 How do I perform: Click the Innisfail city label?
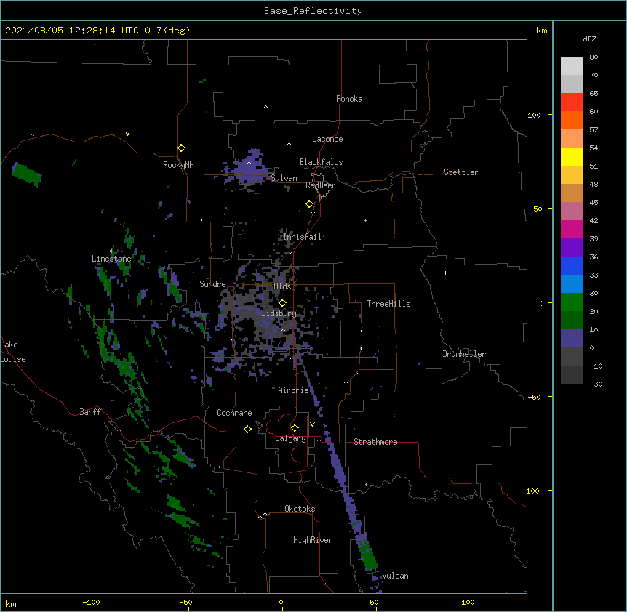pyautogui.click(x=302, y=237)
